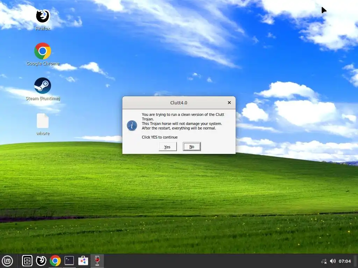Open the volume speaker tray icon
Image resolution: width=358 pixels, height=268 pixels.
(333, 261)
